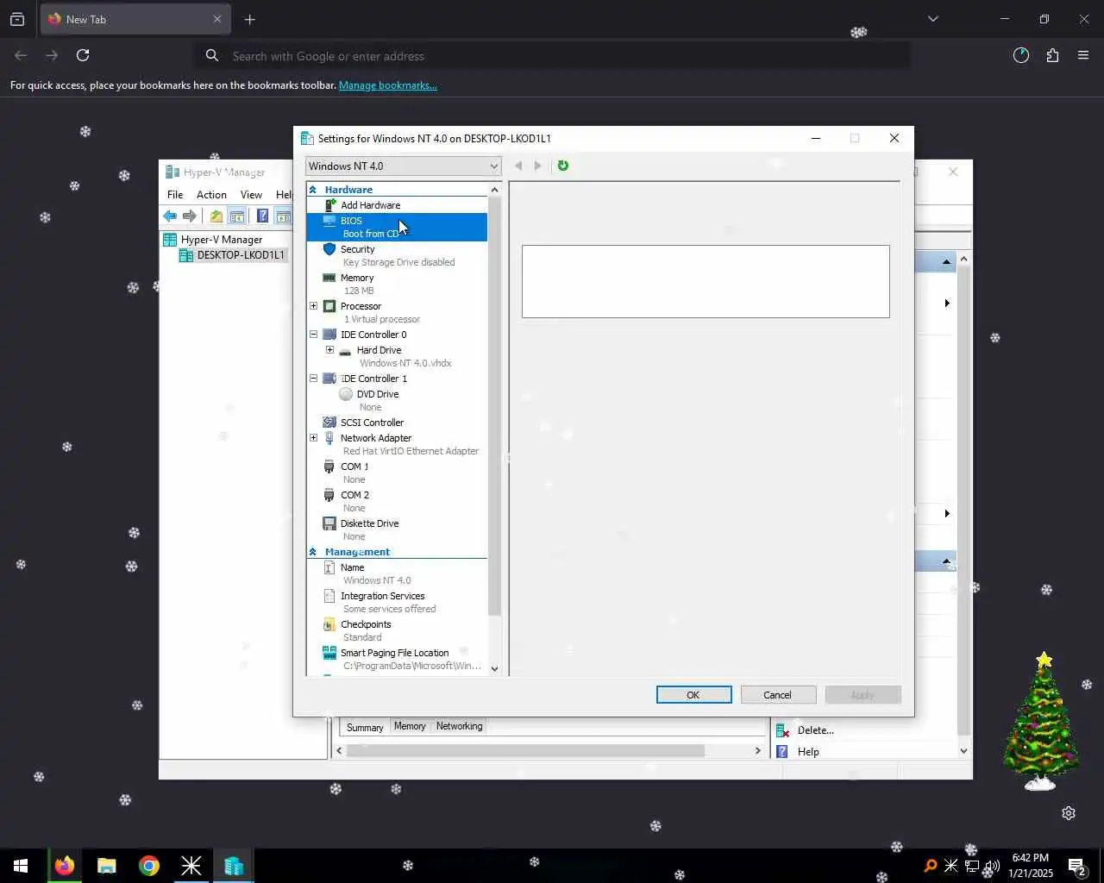The image size is (1104, 883).
Task: Click back arrow in Hyper-V Manager toolbar
Action: pyautogui.click(x=170, y=216)
